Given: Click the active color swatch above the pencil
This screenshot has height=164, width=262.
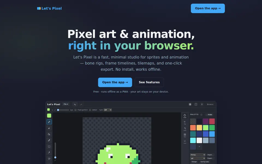Looking at the screenshot, I should tap(49, 115).
